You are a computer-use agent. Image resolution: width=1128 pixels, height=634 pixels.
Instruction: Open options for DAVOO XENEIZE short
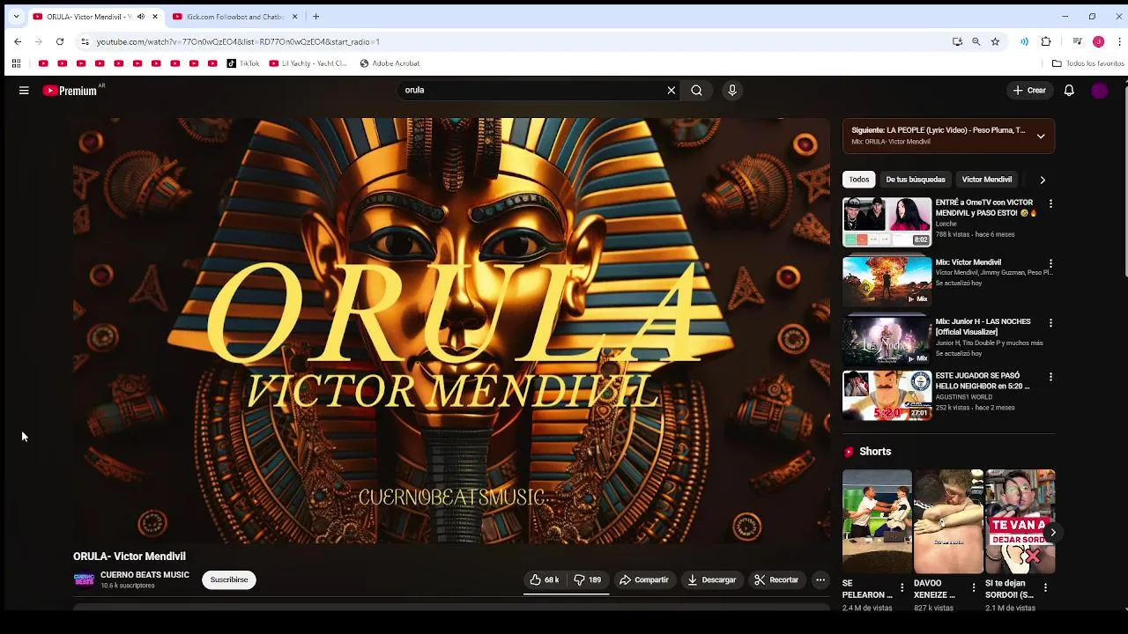974,587
